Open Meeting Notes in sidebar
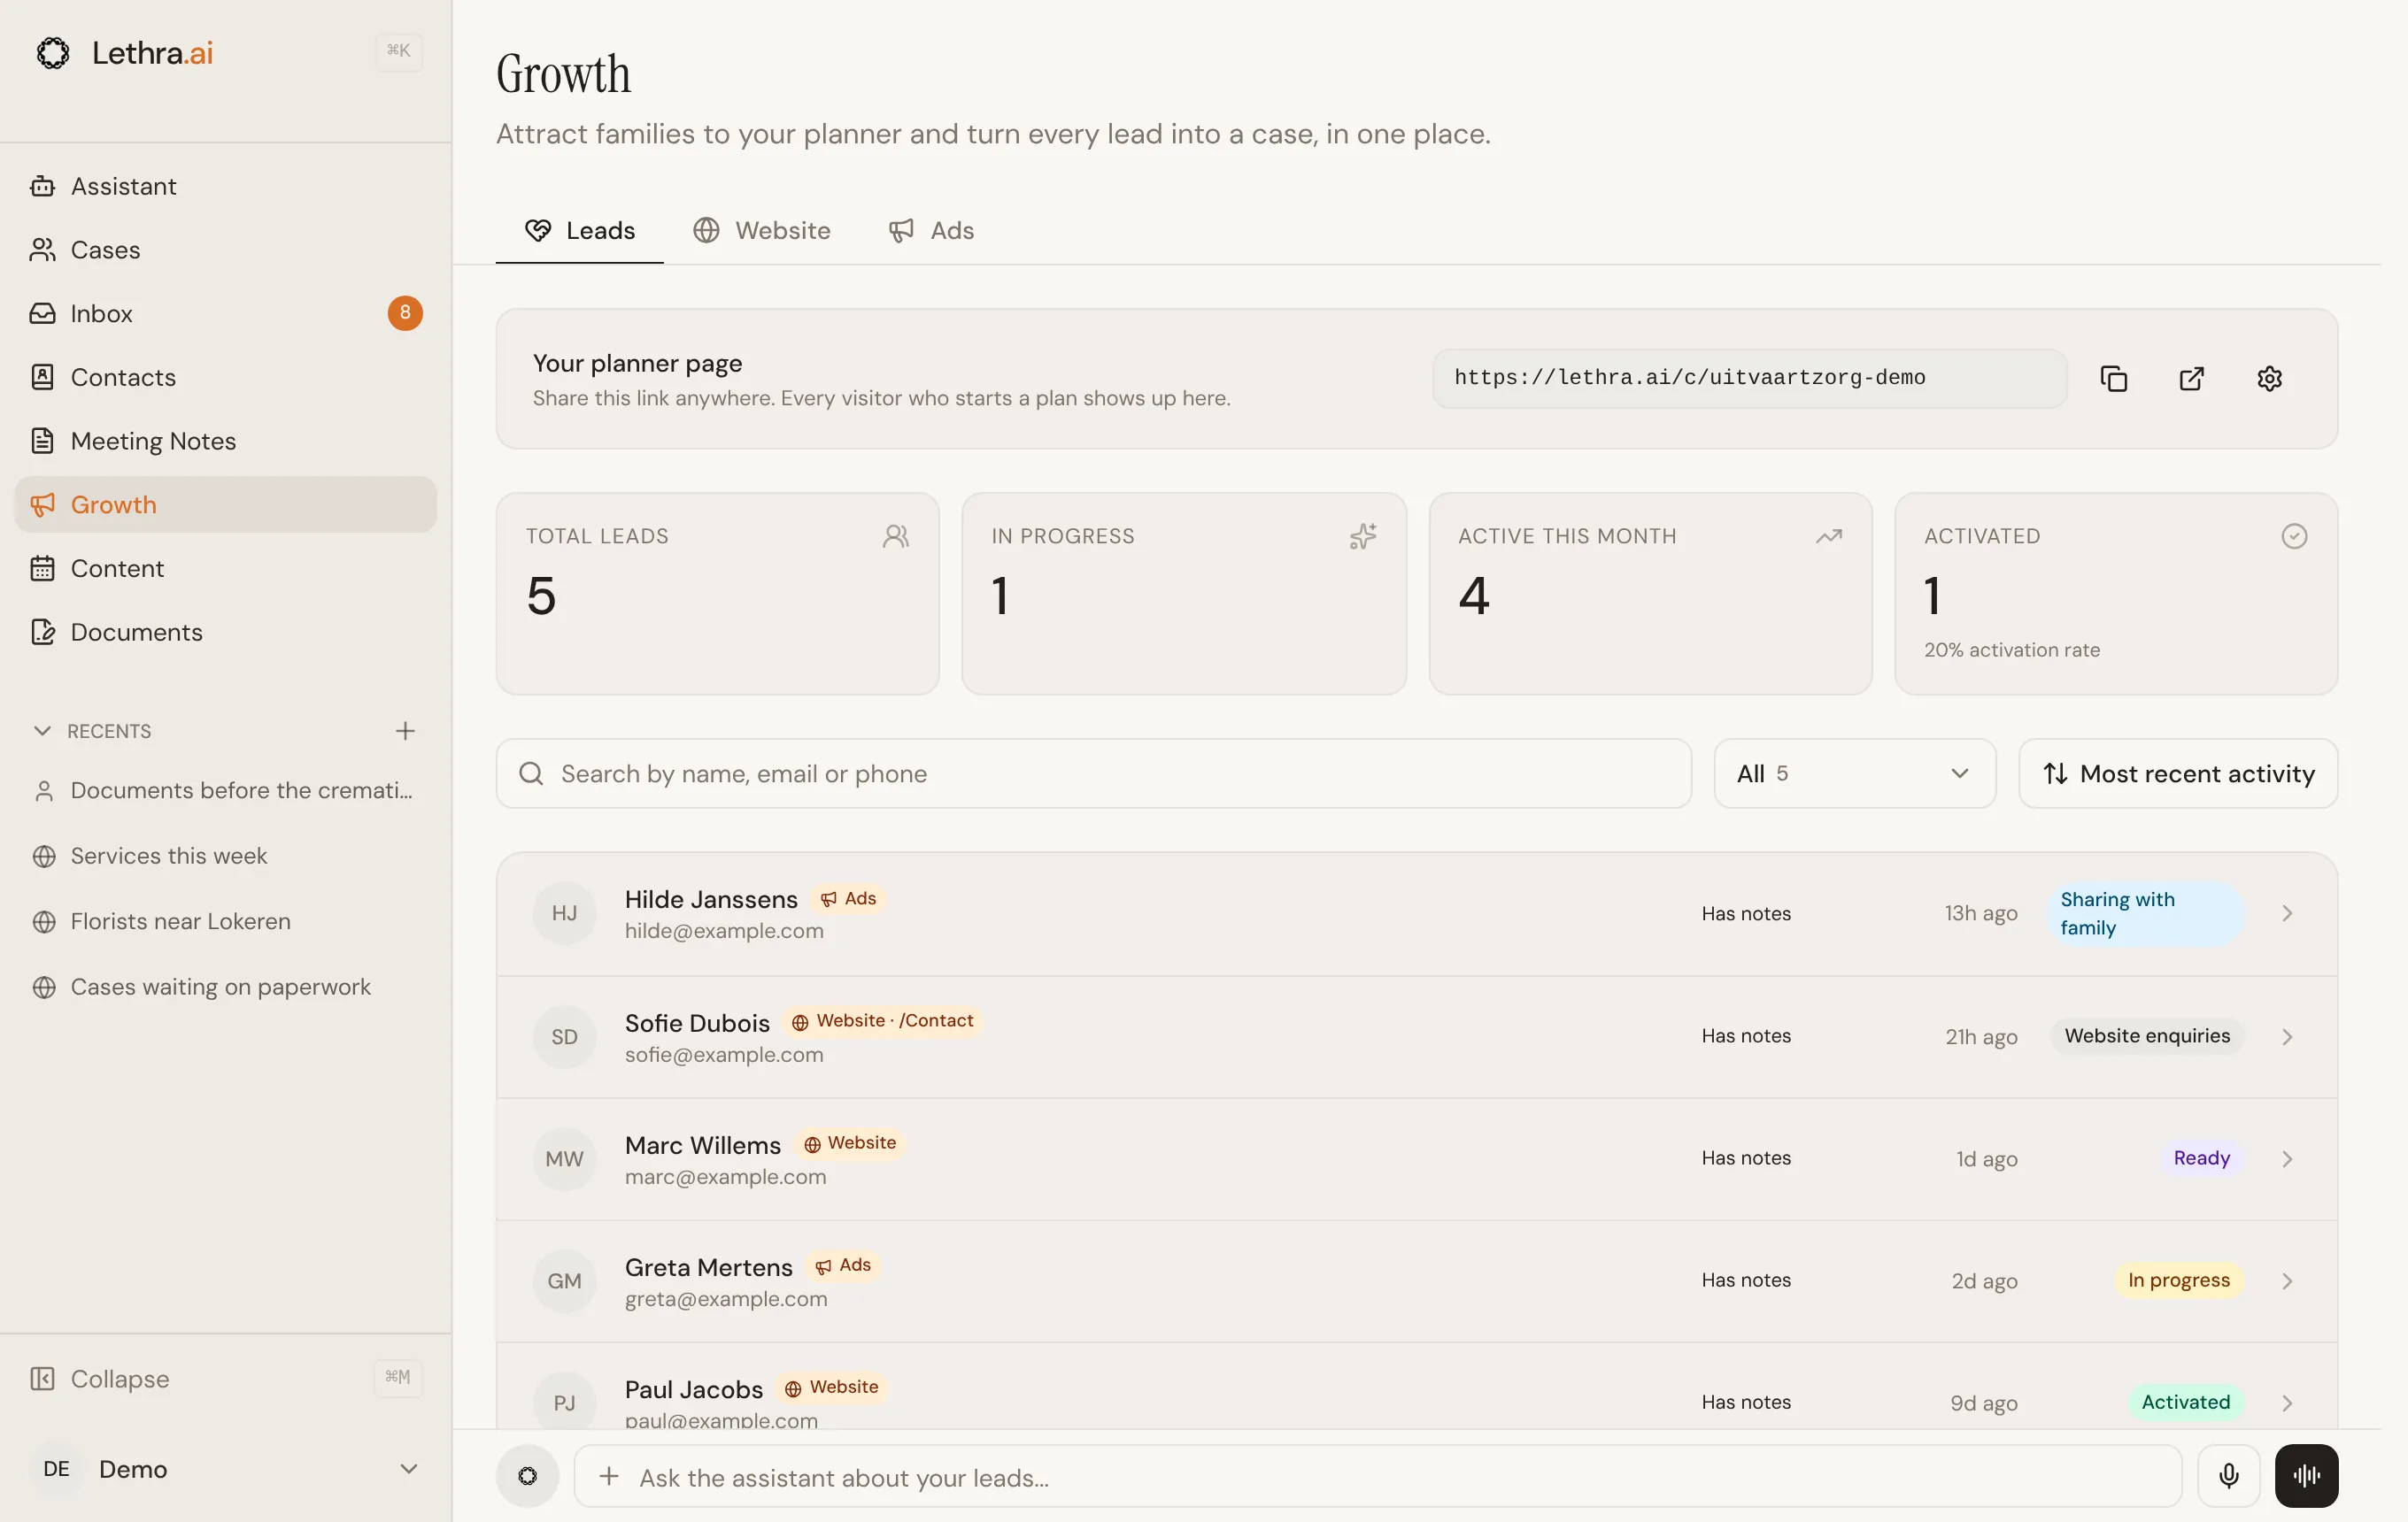This screenshot has width=2408, height=1522. (225, 441)
